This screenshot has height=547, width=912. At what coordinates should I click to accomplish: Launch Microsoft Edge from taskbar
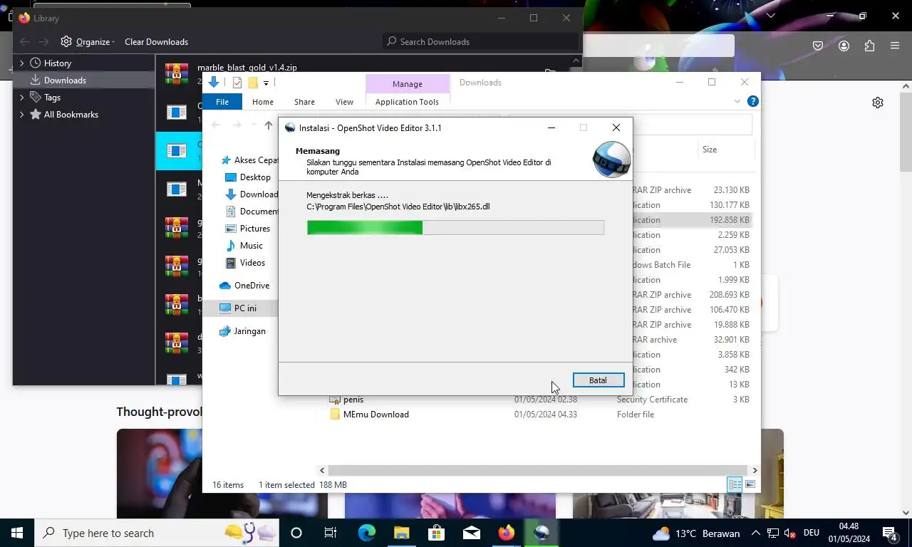[x=366, y=533]
